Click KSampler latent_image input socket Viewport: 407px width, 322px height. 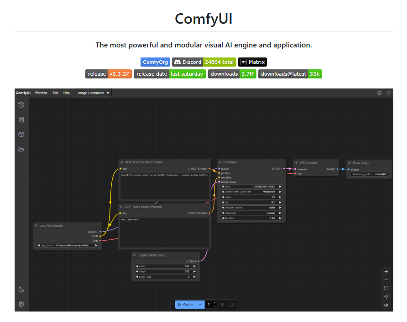click(219, 182)
